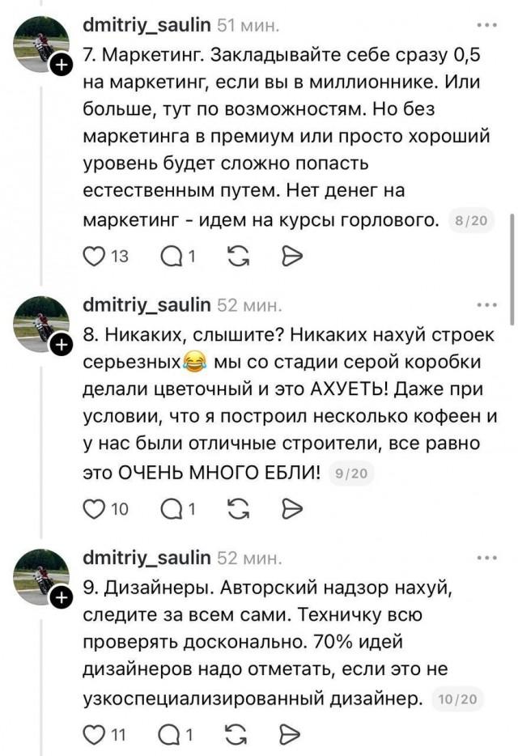Like post 8 about серьезных строек
518x756 pixels.
(x=95, y=509)
